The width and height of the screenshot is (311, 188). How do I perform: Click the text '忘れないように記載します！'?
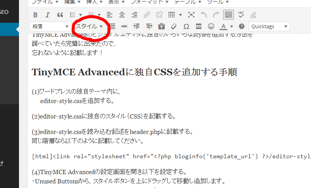pyautogui.click(x=67, y=53)
